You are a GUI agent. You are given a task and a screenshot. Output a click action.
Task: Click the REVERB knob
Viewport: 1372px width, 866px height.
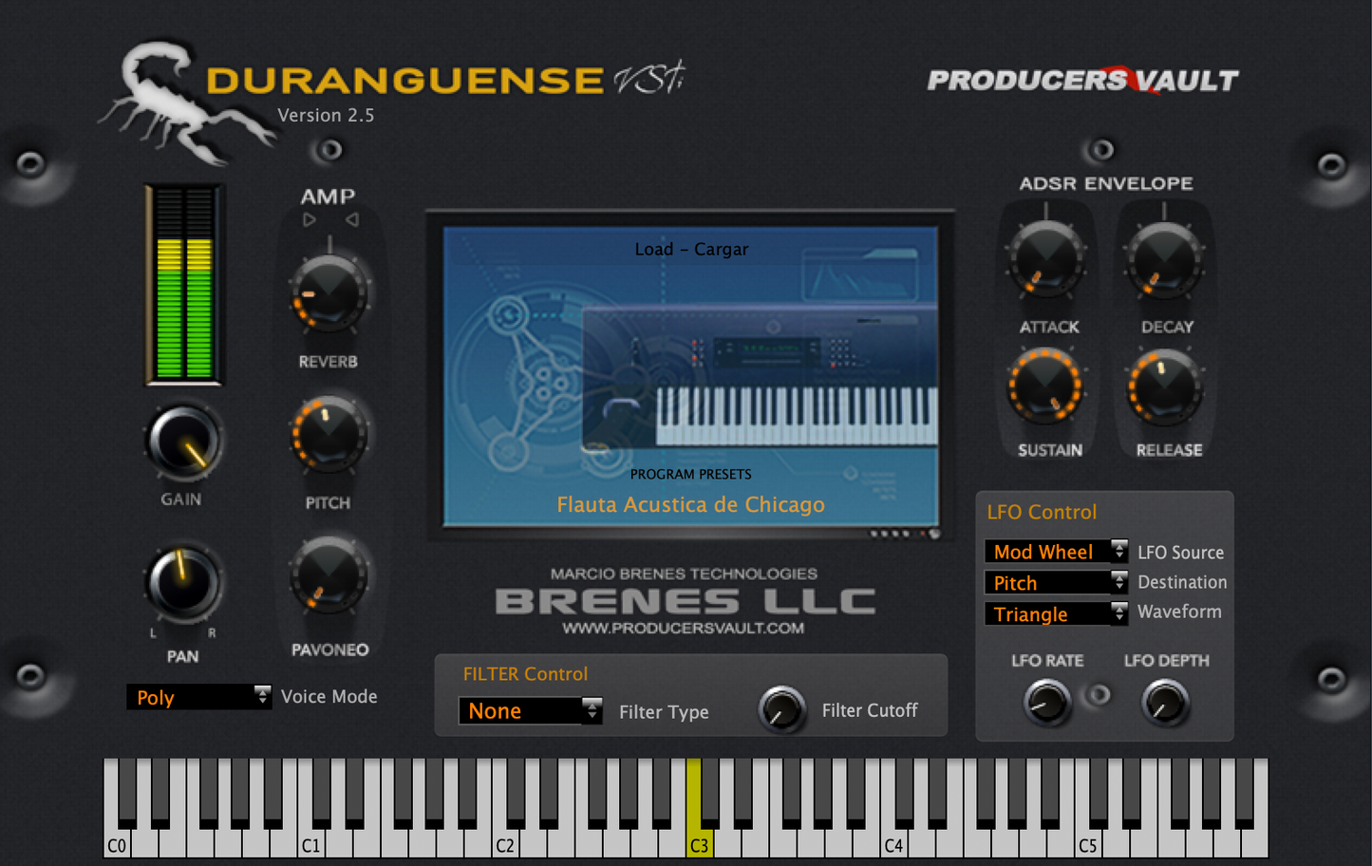329,294
